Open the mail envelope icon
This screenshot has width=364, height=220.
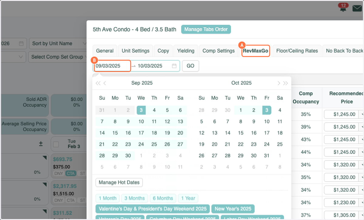click(x=357, y=8)
